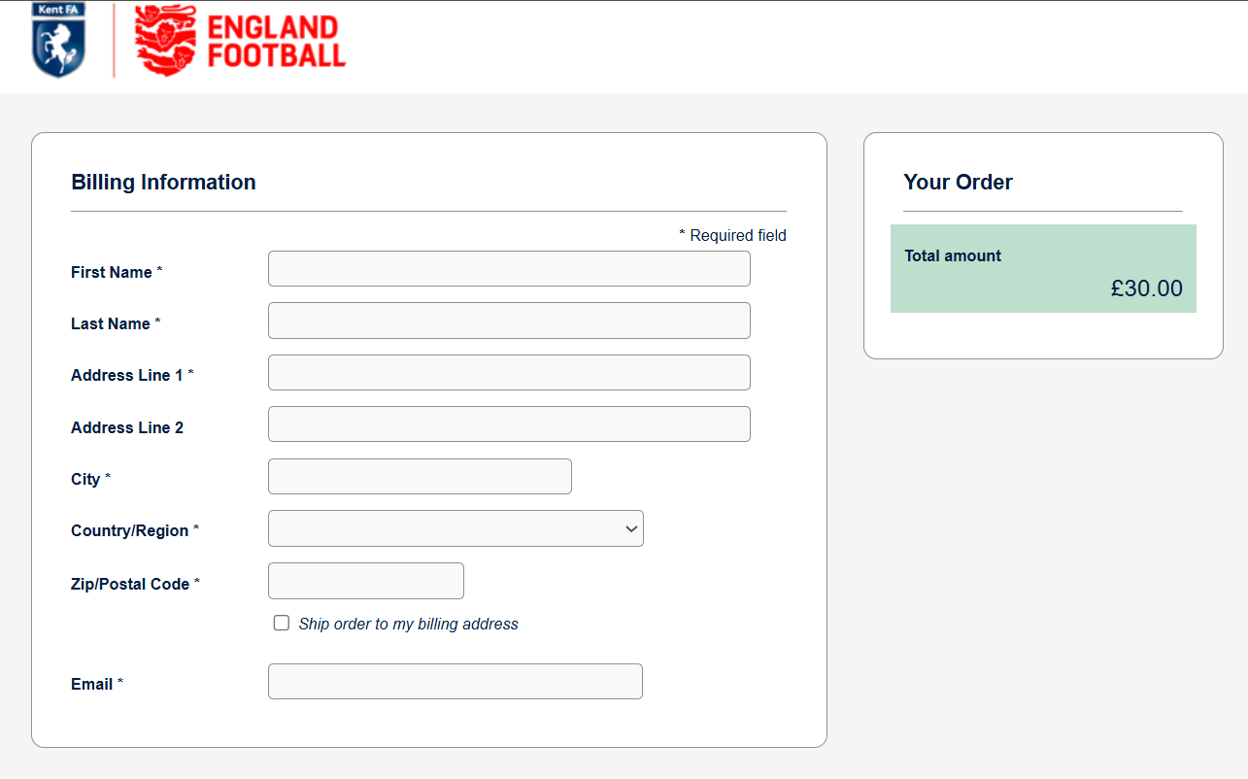The image size is (1248, 779).
Task: Click the 'Country/Region *' field label
Action: click(135, 531)
